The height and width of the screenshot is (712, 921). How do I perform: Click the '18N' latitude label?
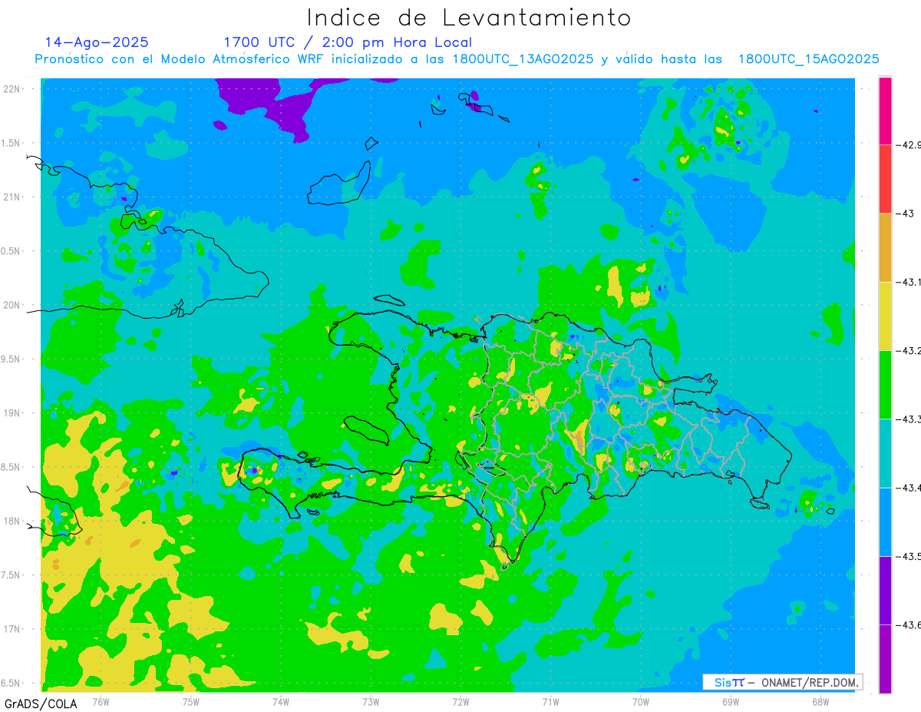point(12,521)
